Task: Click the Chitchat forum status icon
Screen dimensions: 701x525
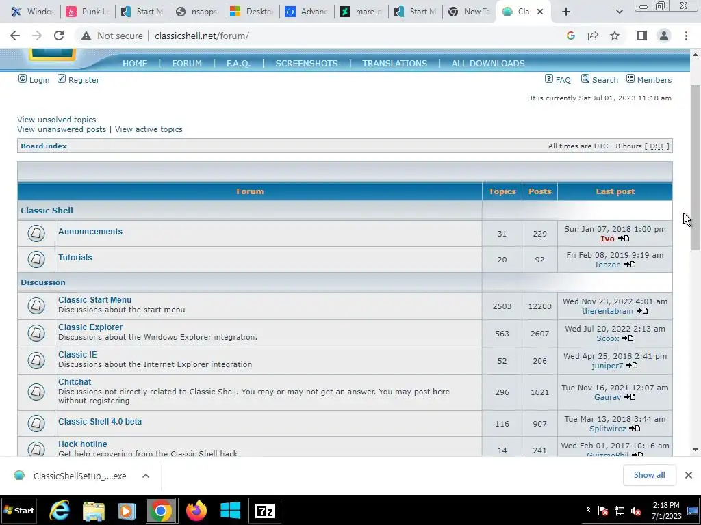Action: tap(36, 392)
